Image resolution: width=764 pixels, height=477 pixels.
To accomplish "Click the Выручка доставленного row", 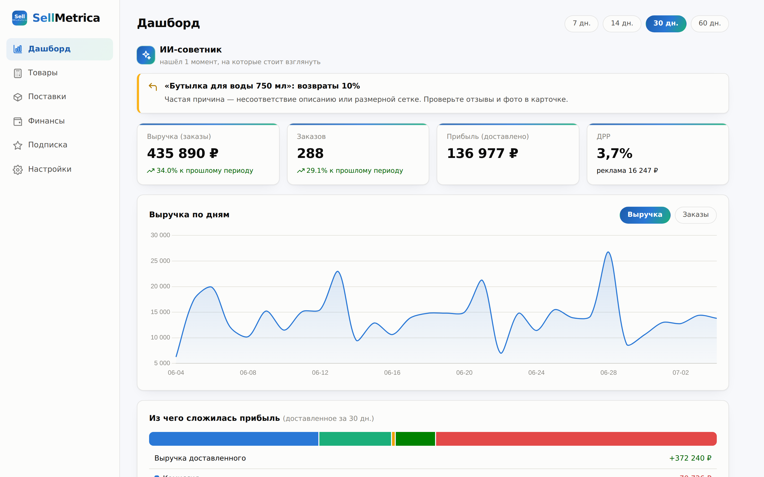I will pos(433,458).
